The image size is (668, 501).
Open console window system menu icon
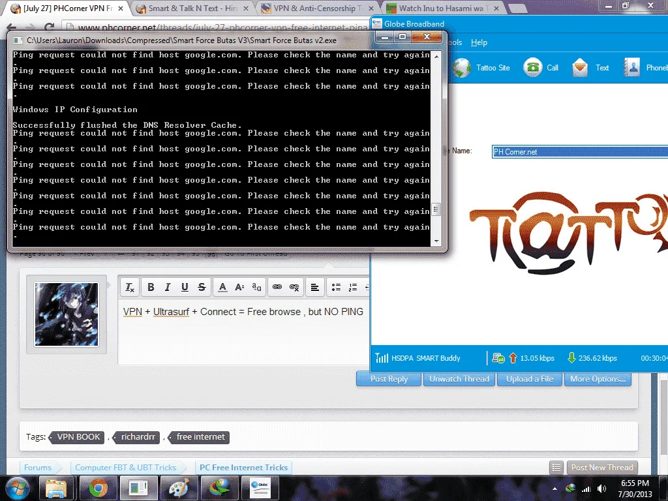coord(18,40)
